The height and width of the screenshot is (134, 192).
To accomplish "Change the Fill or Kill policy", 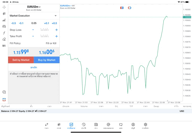I will tap(51, 43).
